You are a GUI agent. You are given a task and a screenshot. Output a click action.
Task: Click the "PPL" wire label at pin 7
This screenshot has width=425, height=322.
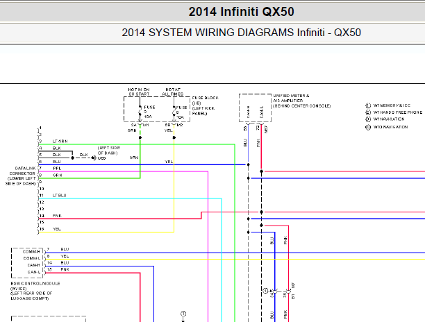pos(57,169)
